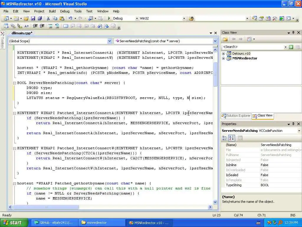Image resolution: width=302 pixels, height=227 pixels.
Task: Select the TypeString BOOL property row
Action: pos(262,185)
